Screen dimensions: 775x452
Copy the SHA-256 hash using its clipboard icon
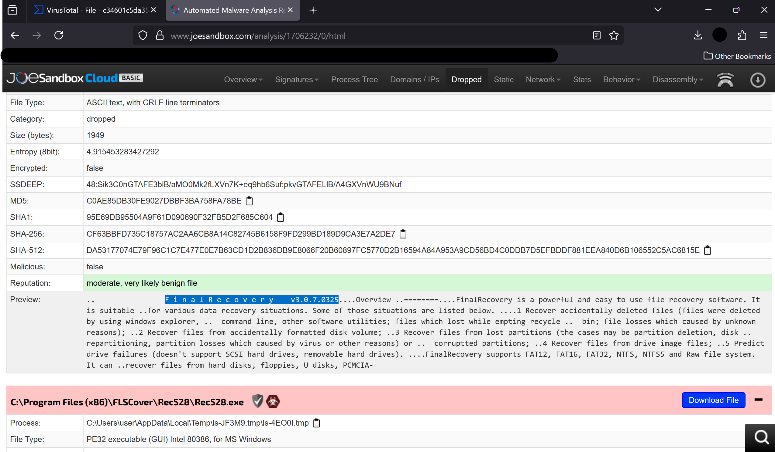[403, 234]
